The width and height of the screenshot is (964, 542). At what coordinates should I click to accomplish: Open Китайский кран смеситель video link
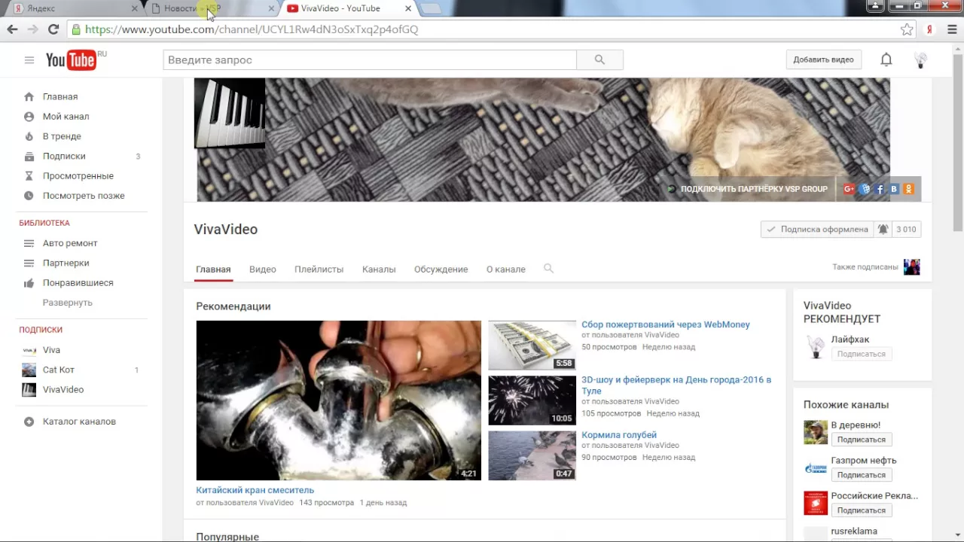click(x=255, y=490)
